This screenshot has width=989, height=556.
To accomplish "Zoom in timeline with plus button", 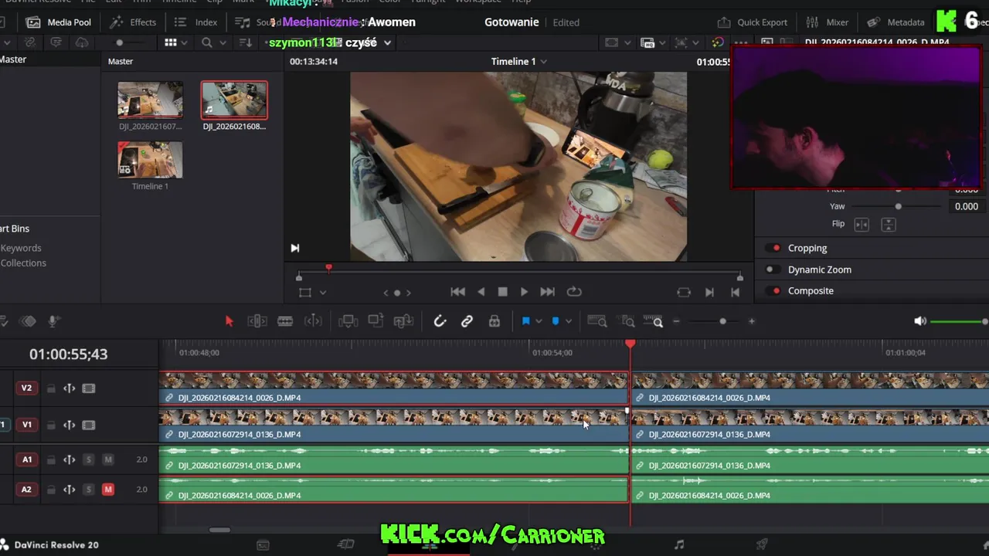I will (x=751, y=321).
